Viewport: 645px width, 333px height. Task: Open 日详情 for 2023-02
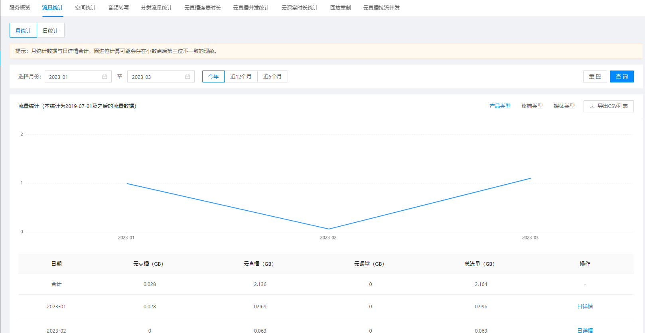point(585,330)
